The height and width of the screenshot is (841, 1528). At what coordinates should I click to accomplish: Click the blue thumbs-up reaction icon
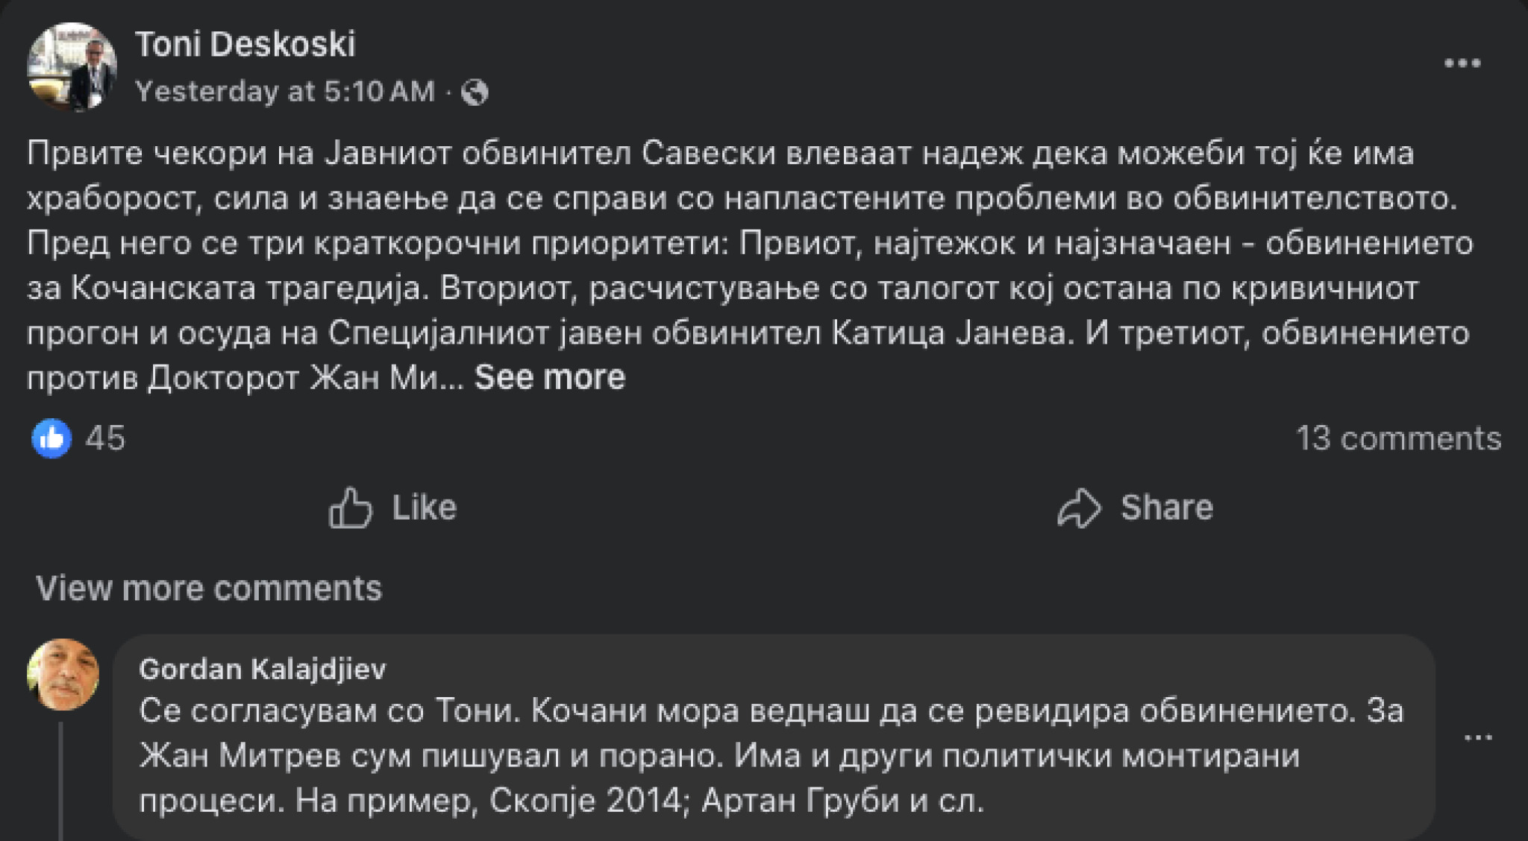[x=51, y=438]
